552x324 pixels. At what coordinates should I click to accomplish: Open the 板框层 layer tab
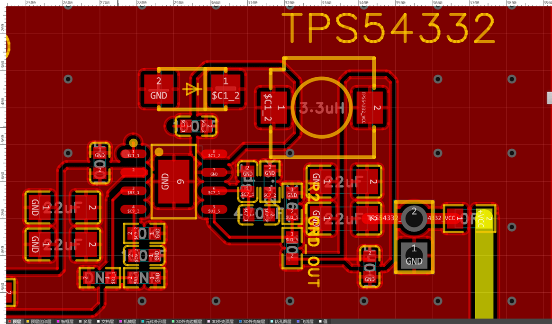coord(65,322)
